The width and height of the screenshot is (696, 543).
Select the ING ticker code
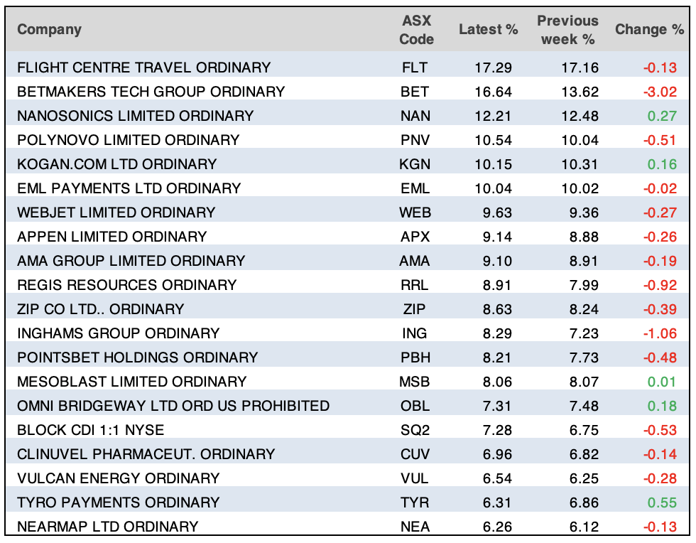point(415,333)
